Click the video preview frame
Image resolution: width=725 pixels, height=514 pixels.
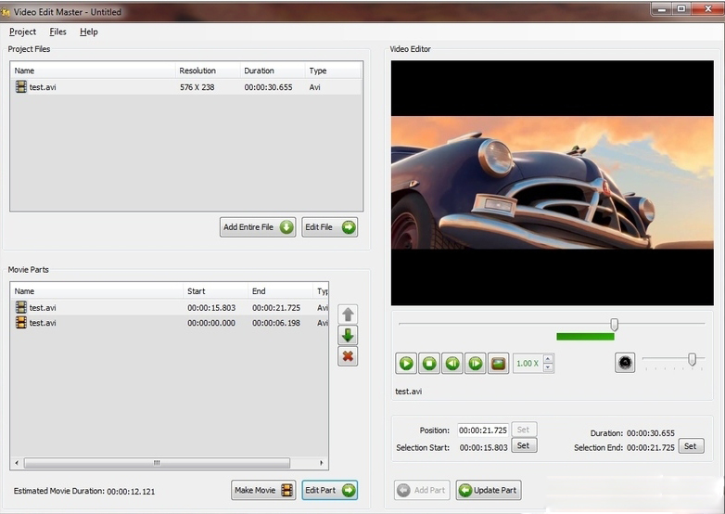tap(552, 183)
